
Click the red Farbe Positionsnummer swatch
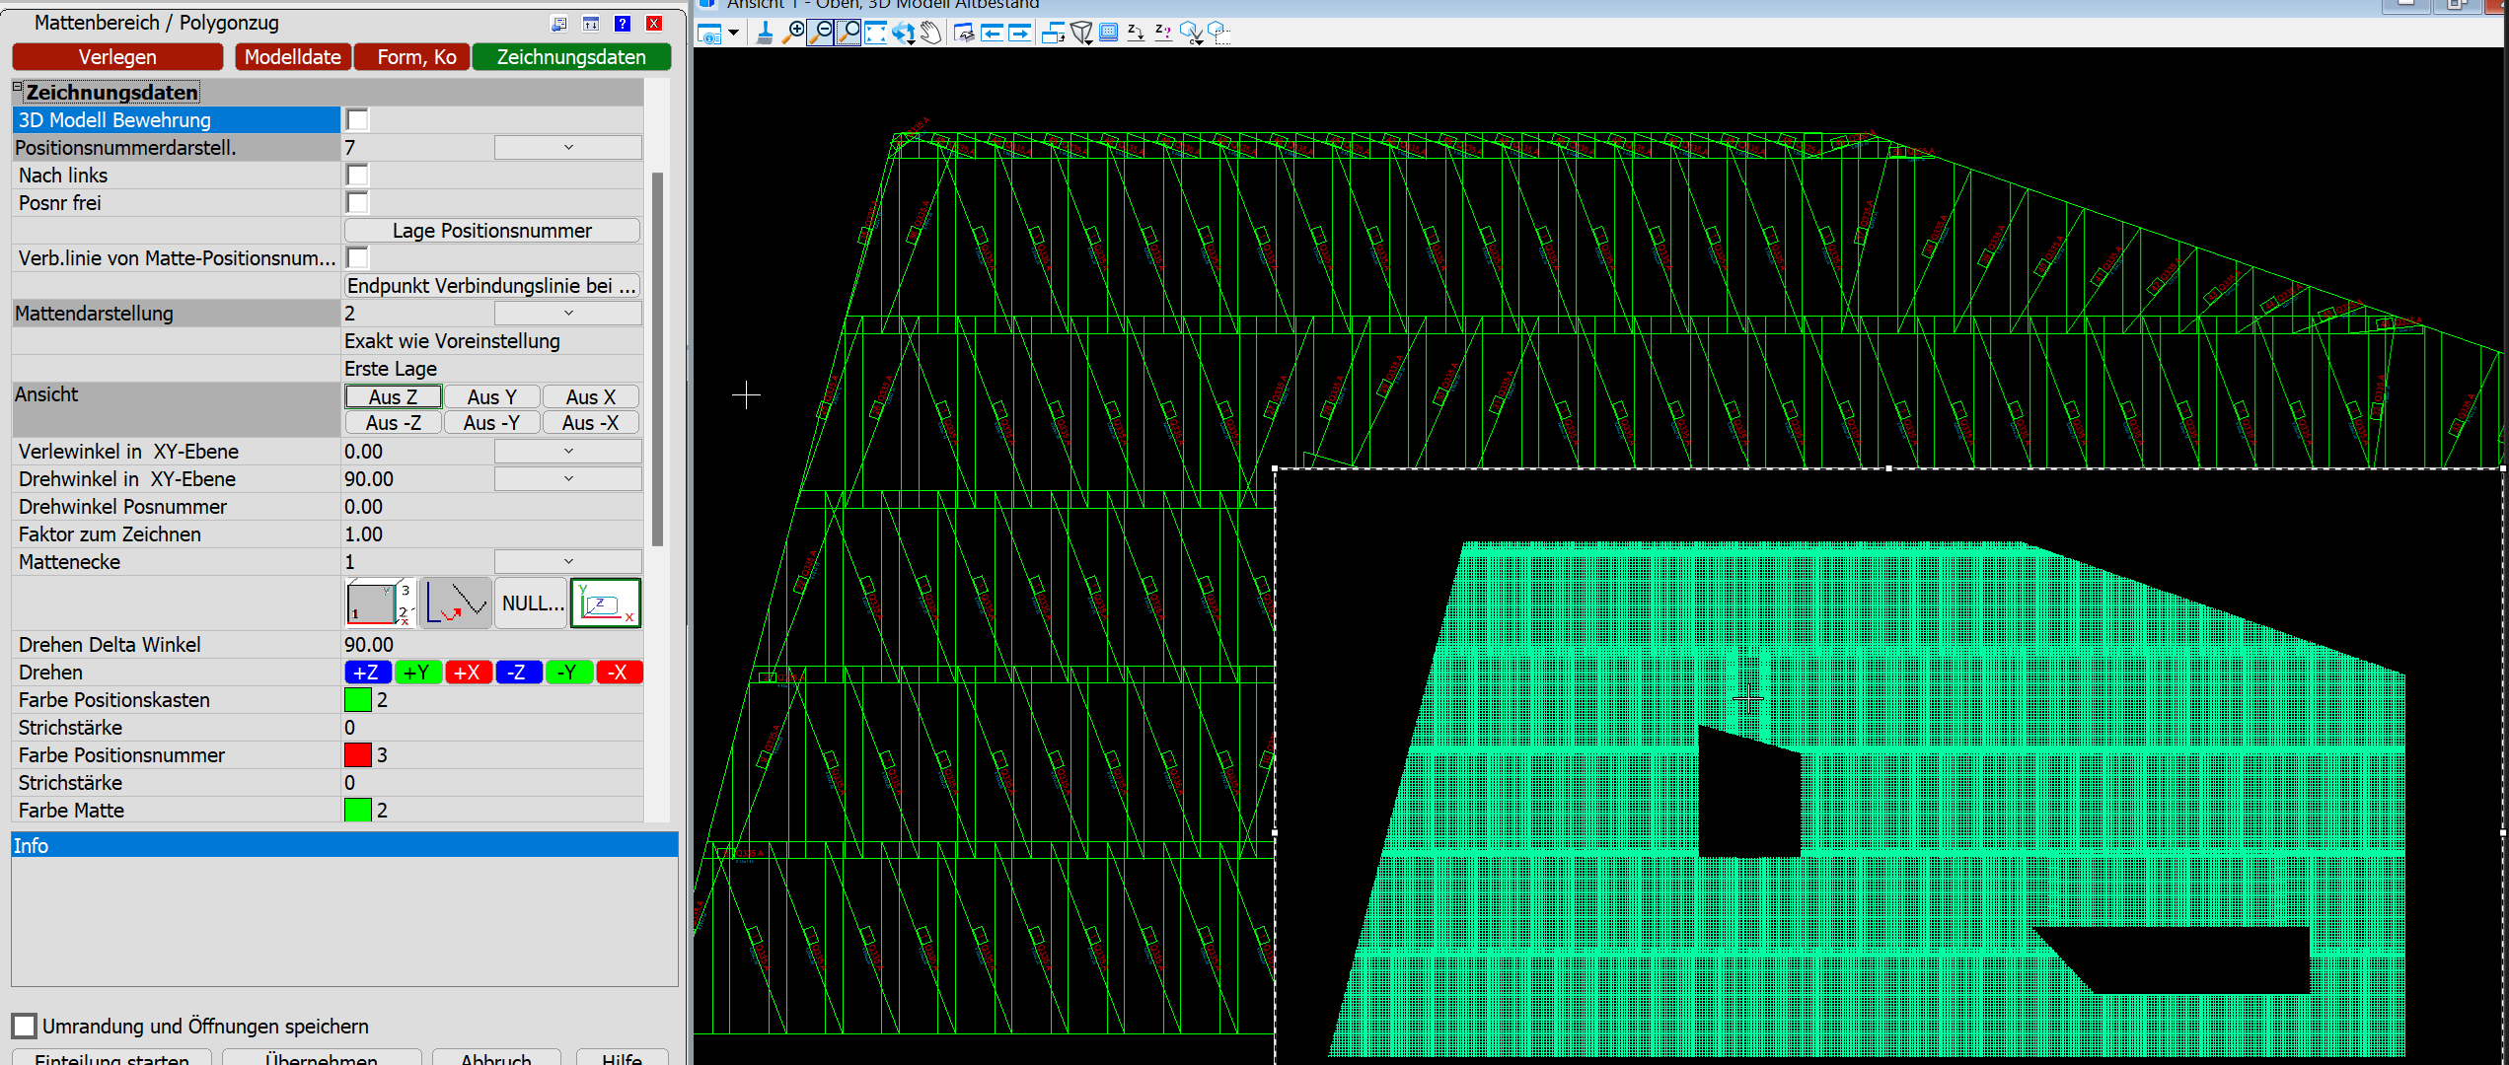(357, 755)
